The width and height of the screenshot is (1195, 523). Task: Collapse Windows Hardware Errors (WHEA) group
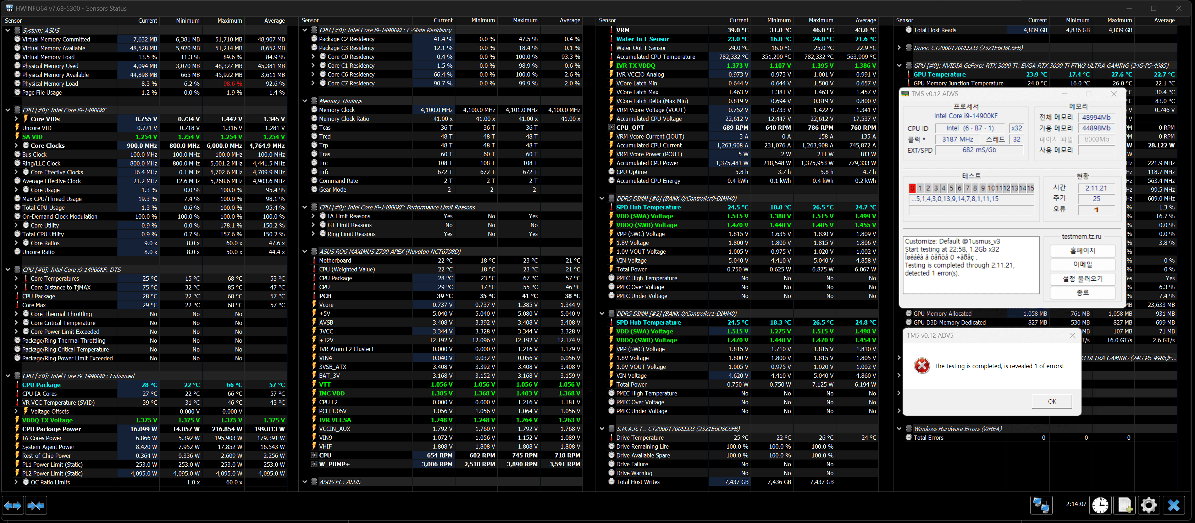[899, 429]
